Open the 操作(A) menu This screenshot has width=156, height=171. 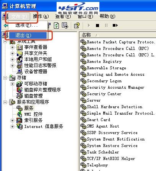[41, 16]
